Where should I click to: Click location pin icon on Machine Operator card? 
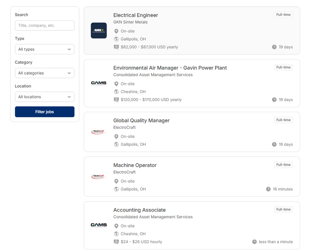116,181
